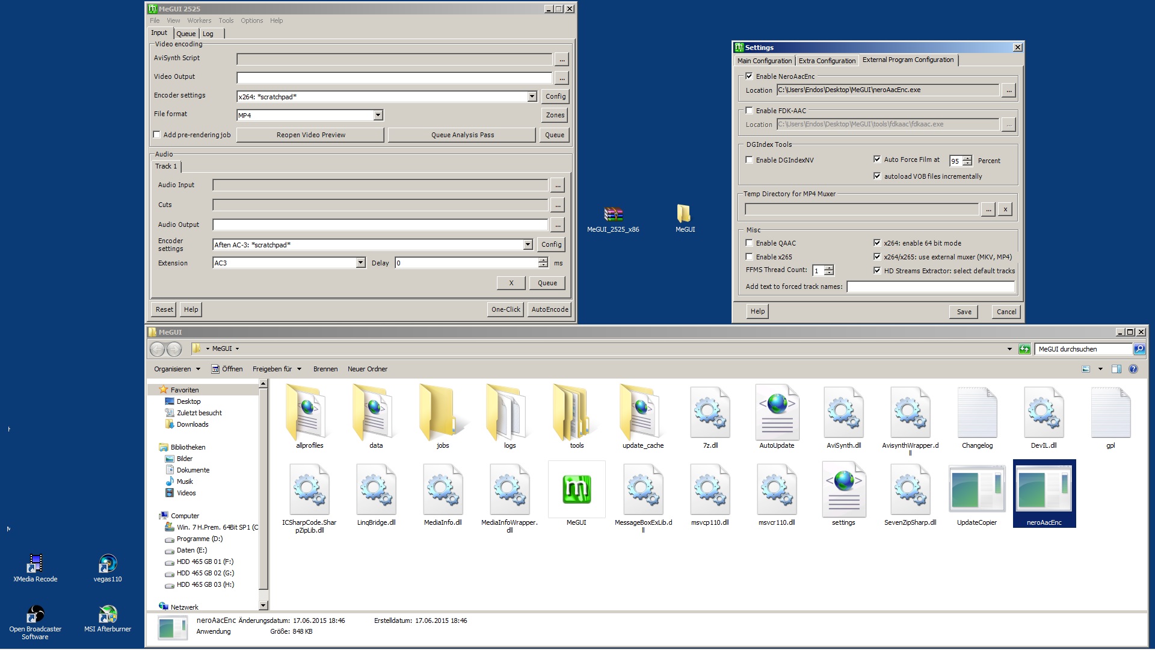Toggle autoload VOB files incrementally
The height and width of the screenshot is (650, 1155).
[877, 176]
